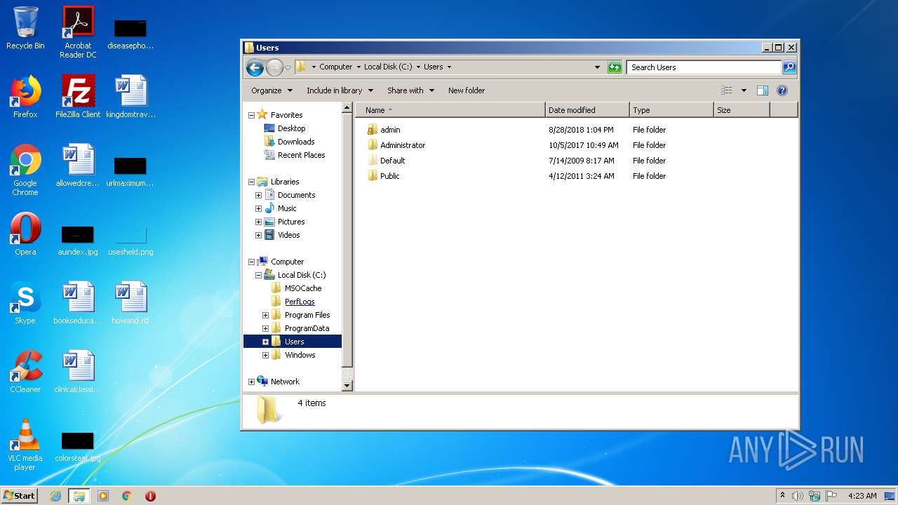Collapse the Libraries group

[x=251, y=182]
